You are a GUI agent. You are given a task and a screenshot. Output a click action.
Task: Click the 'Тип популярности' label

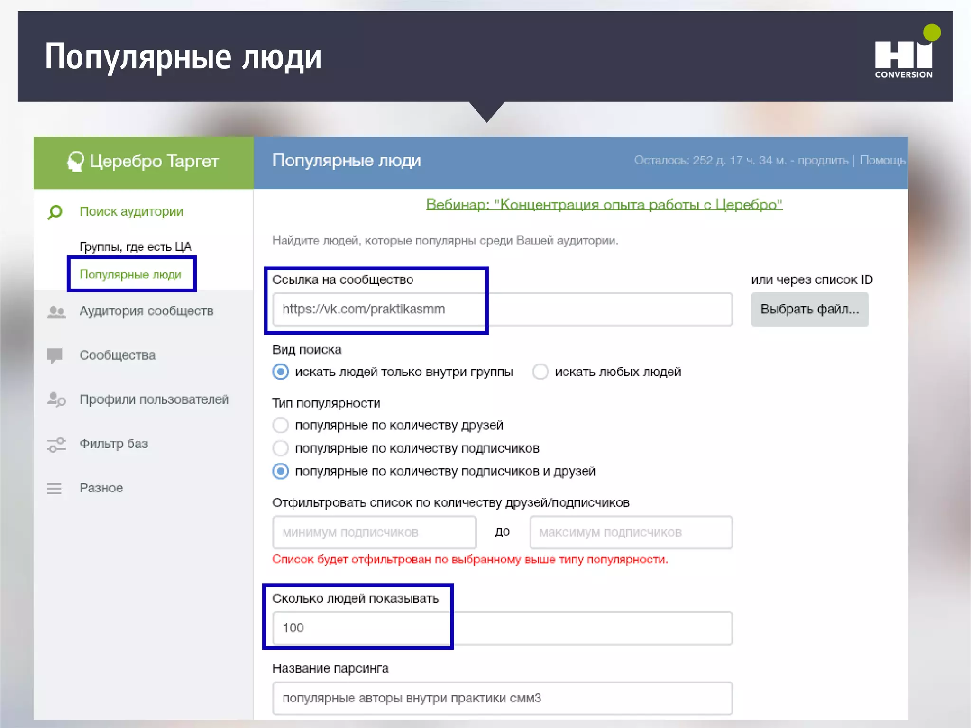point(326,403)
